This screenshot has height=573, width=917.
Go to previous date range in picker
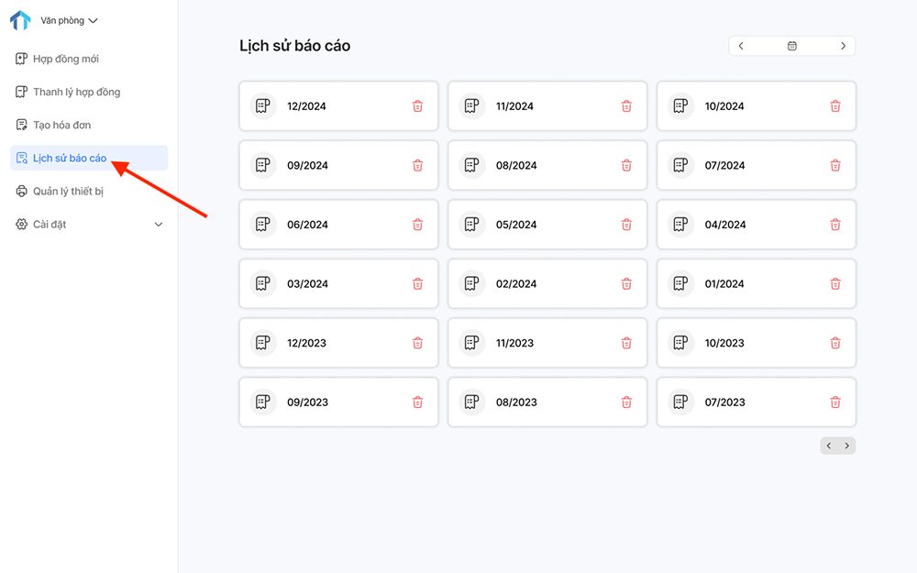click(741, 46)
